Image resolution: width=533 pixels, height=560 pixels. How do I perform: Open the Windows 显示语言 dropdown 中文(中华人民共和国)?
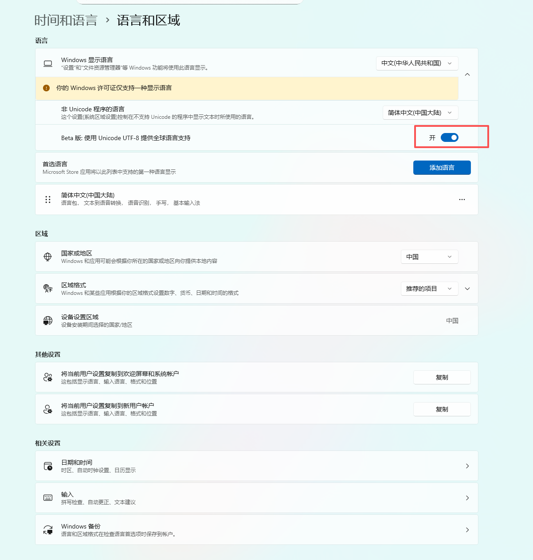[x=417, y=63]
